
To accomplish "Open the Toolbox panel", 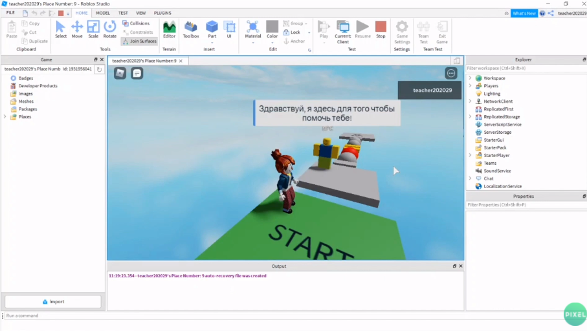I will coord(191,30).
